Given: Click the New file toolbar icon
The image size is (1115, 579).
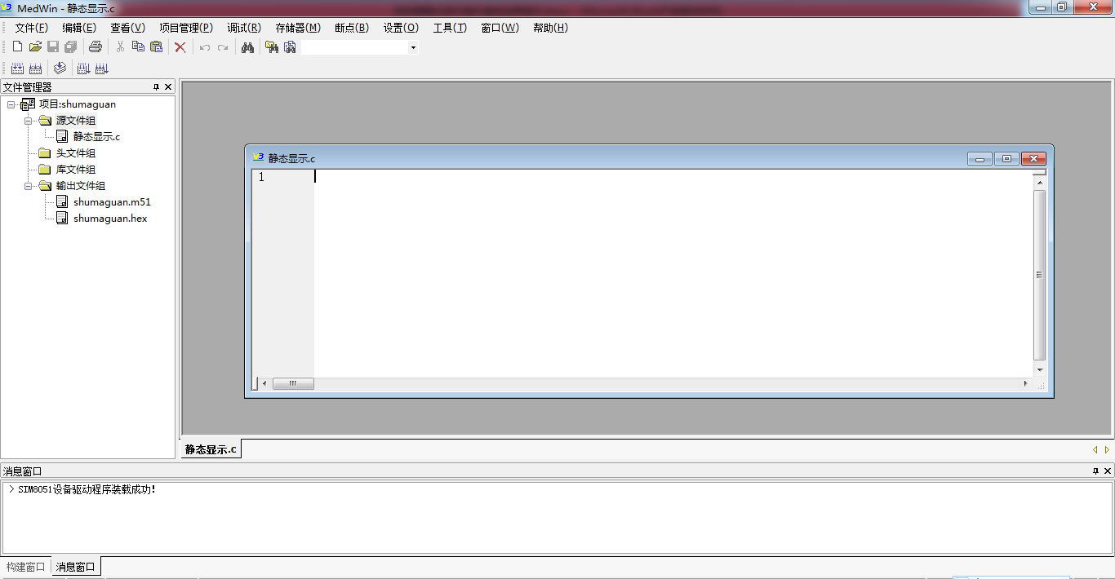Looking at the screenshot, I should tap(17, 47).
